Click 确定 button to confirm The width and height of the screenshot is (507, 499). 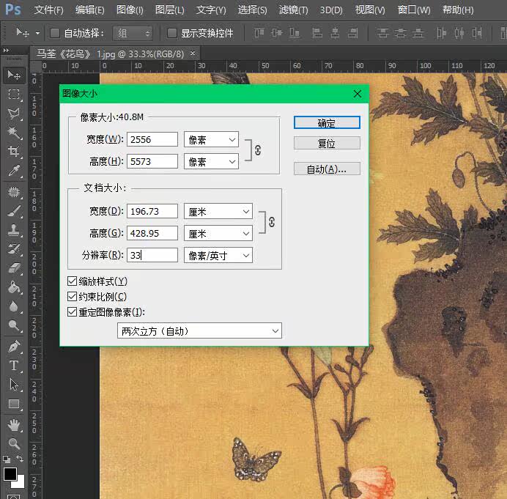click(x=327, y=122)
